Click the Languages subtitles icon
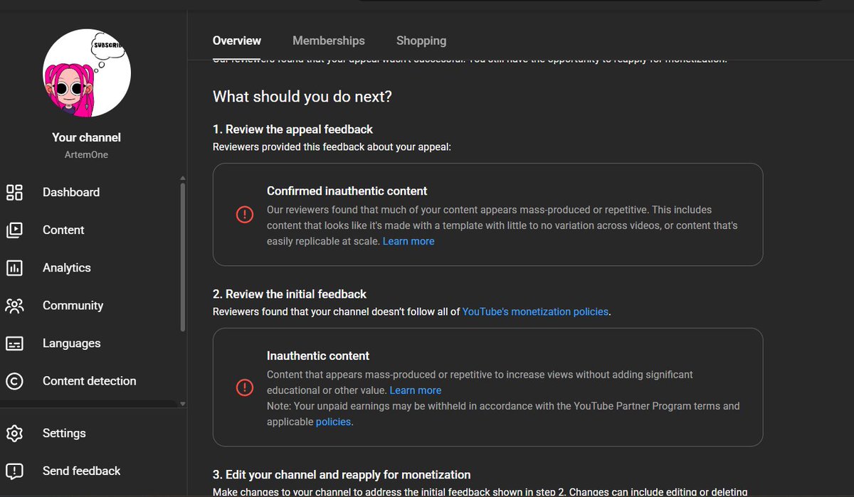Image resolution: width=854 pixels, height=497 pixels. coord(14,343)
